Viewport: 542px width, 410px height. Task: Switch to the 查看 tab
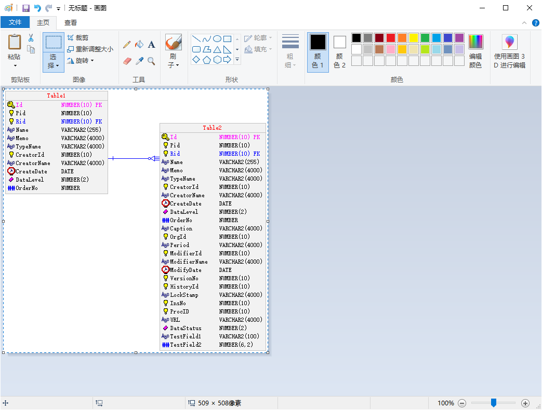[x=71, y=22]
